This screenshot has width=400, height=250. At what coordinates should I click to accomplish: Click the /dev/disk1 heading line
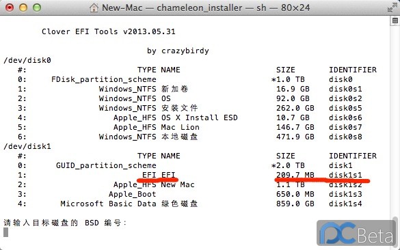(27, 146)
